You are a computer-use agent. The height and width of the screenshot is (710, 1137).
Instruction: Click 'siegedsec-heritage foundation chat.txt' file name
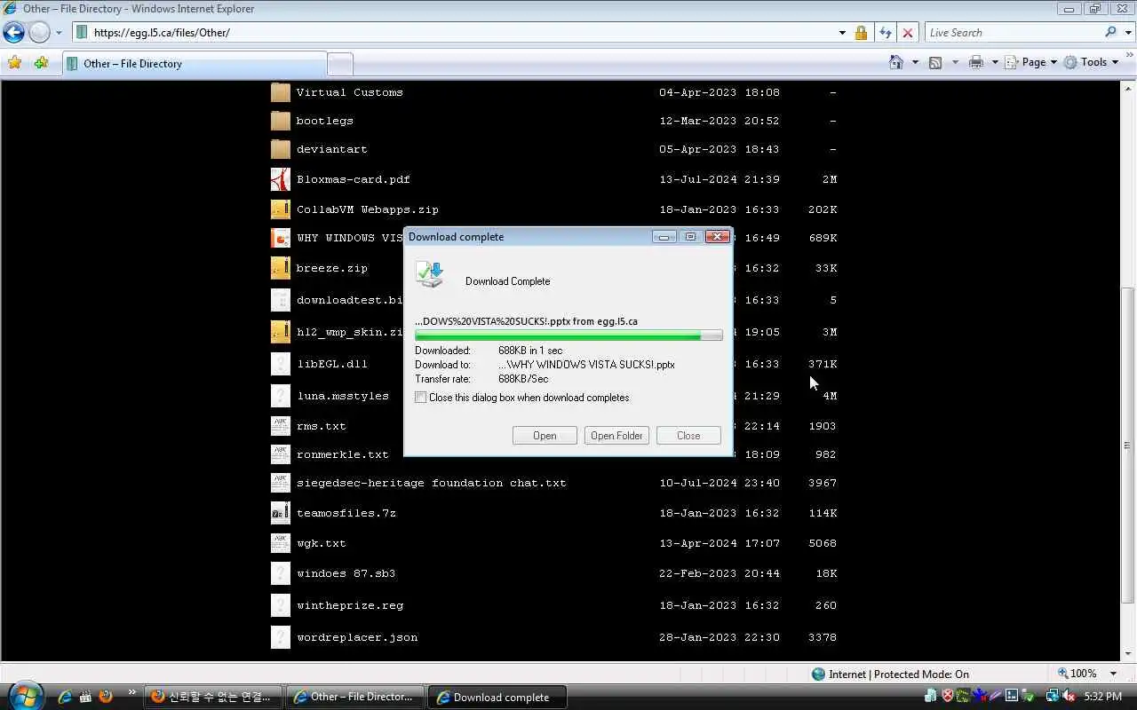pos(431,483)
